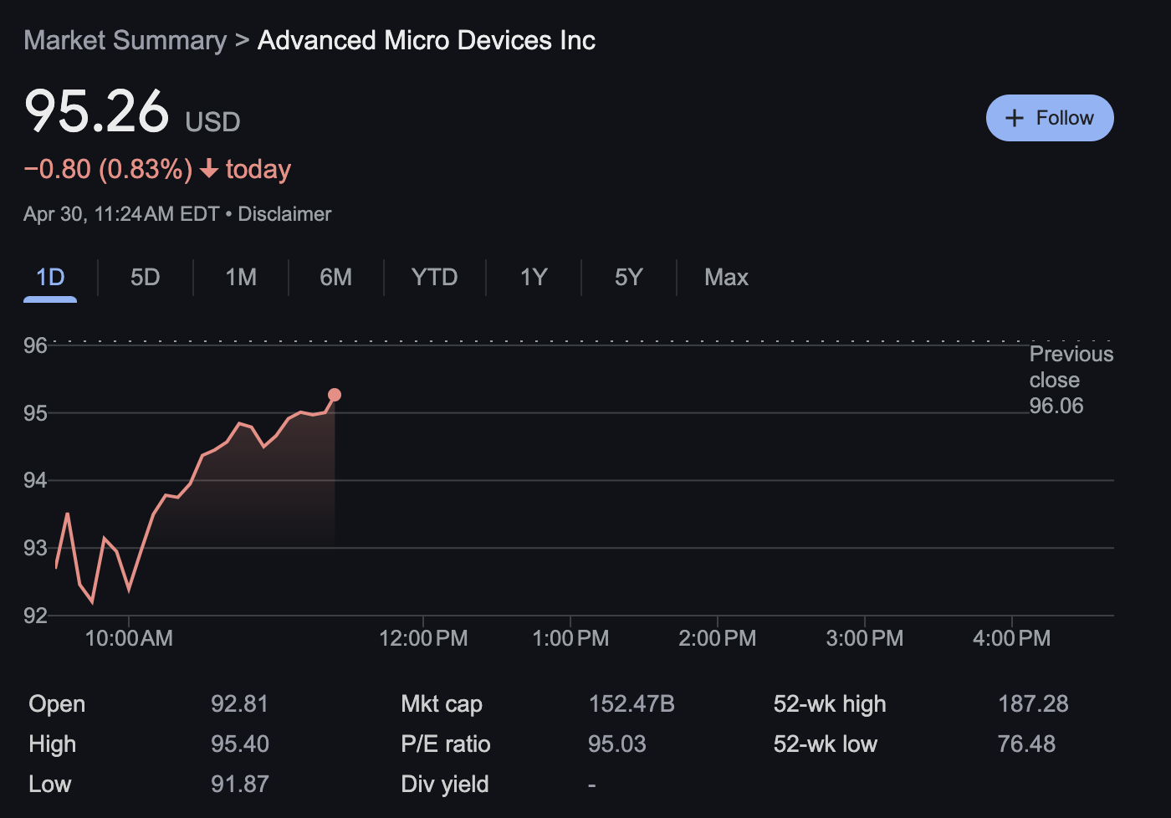The width and height of the screenshot is (1171, 818).
Task: Click the 3:00 PM axis label
Action: (x=865, y=638)
